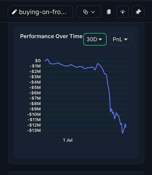Expand the chevron next to the overlapping squares
The image size is (152, 175).
tap(93, 12)
